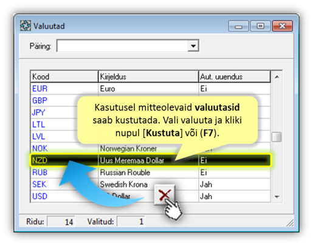Select the LVL currency code
313x246 pixels.
(x=38, y=136)
